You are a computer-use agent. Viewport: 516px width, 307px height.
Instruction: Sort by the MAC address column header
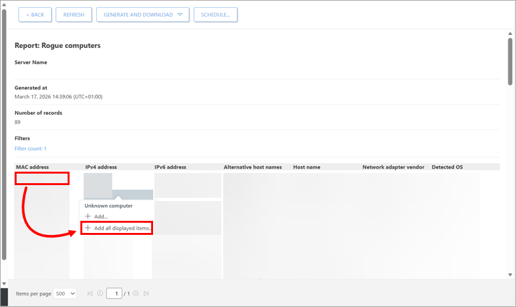click(x=32, y=167)
